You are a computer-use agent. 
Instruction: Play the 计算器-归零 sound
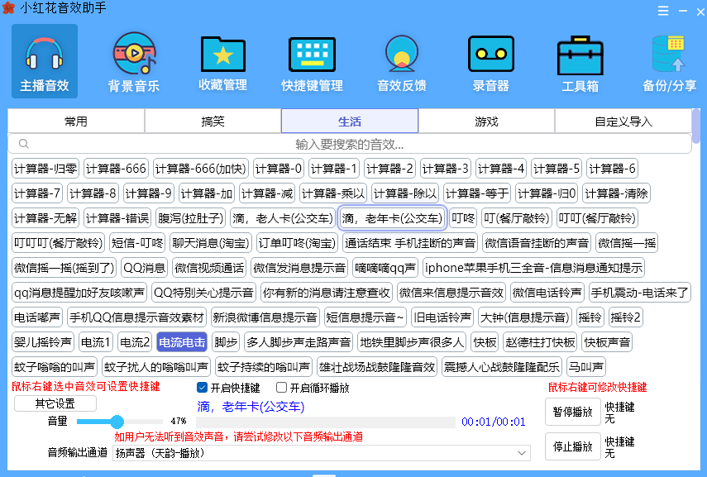point(45,169)
